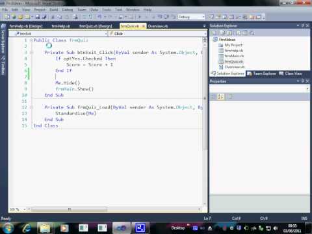The height and width of the screenshot is (234, 312).
Task: Click Show All Files icon in Solution Explorer
Action: tap(222, 33)
